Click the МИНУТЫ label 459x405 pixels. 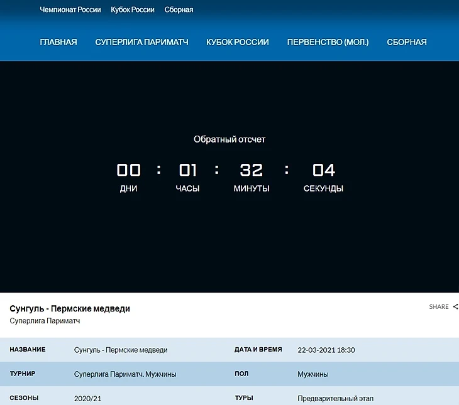click(x=252, y=188)
